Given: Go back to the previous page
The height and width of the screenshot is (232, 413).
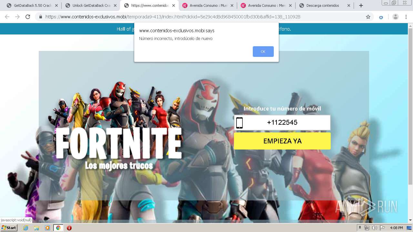Looking at the screenshot, I should (7, 17).
